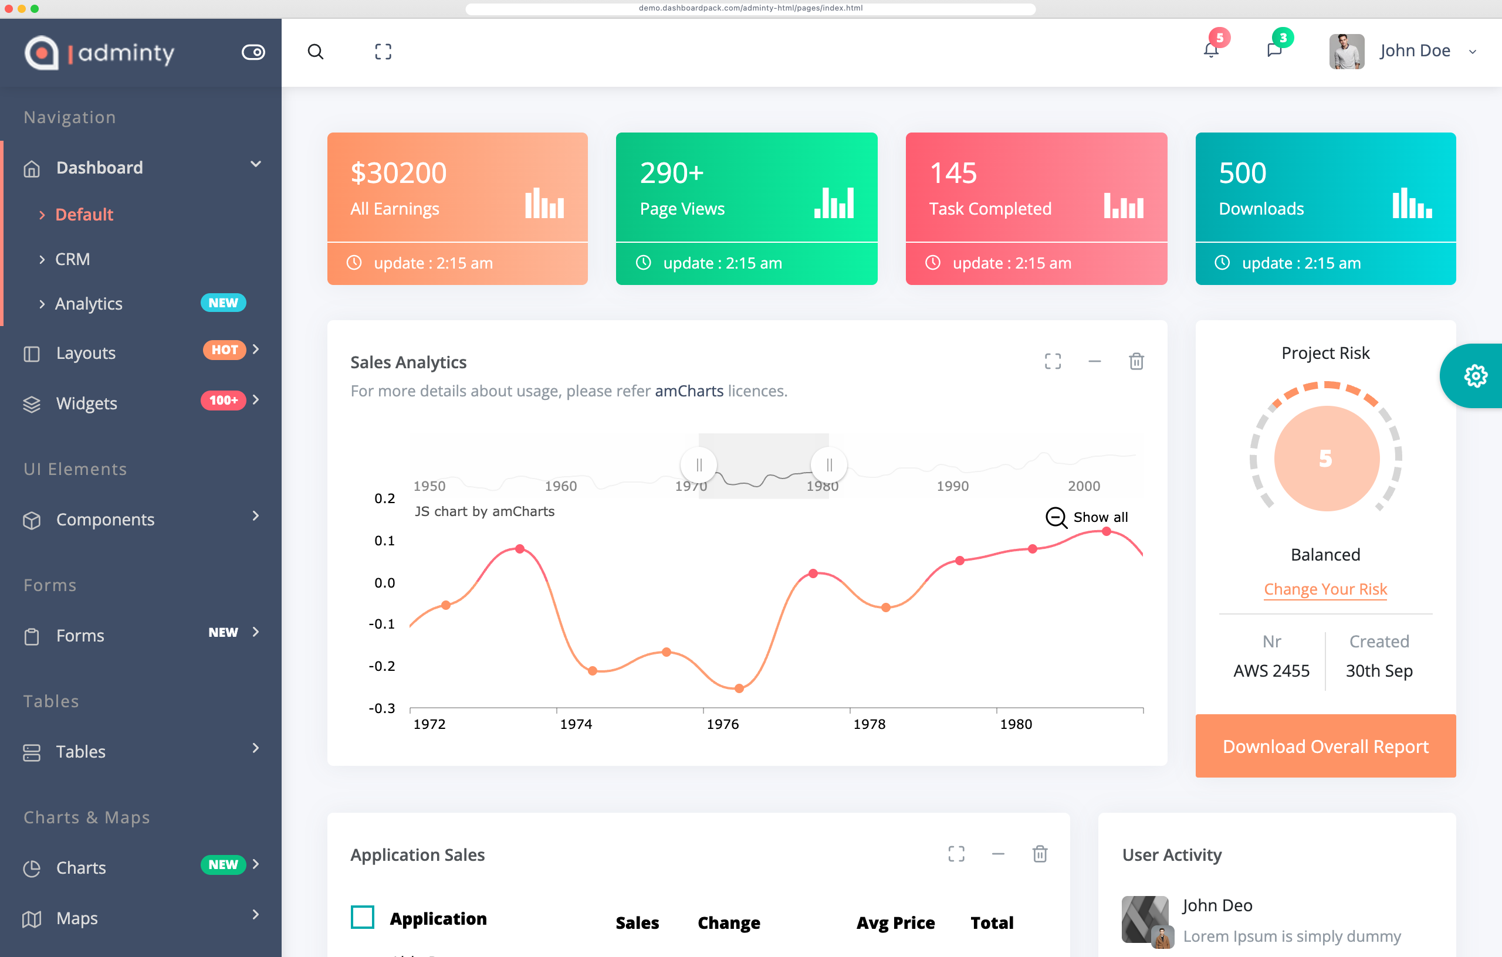Viewport: 1502px width, 957px height.
Task: Click the Project Risk dial showing 5
Action: 1326,459
